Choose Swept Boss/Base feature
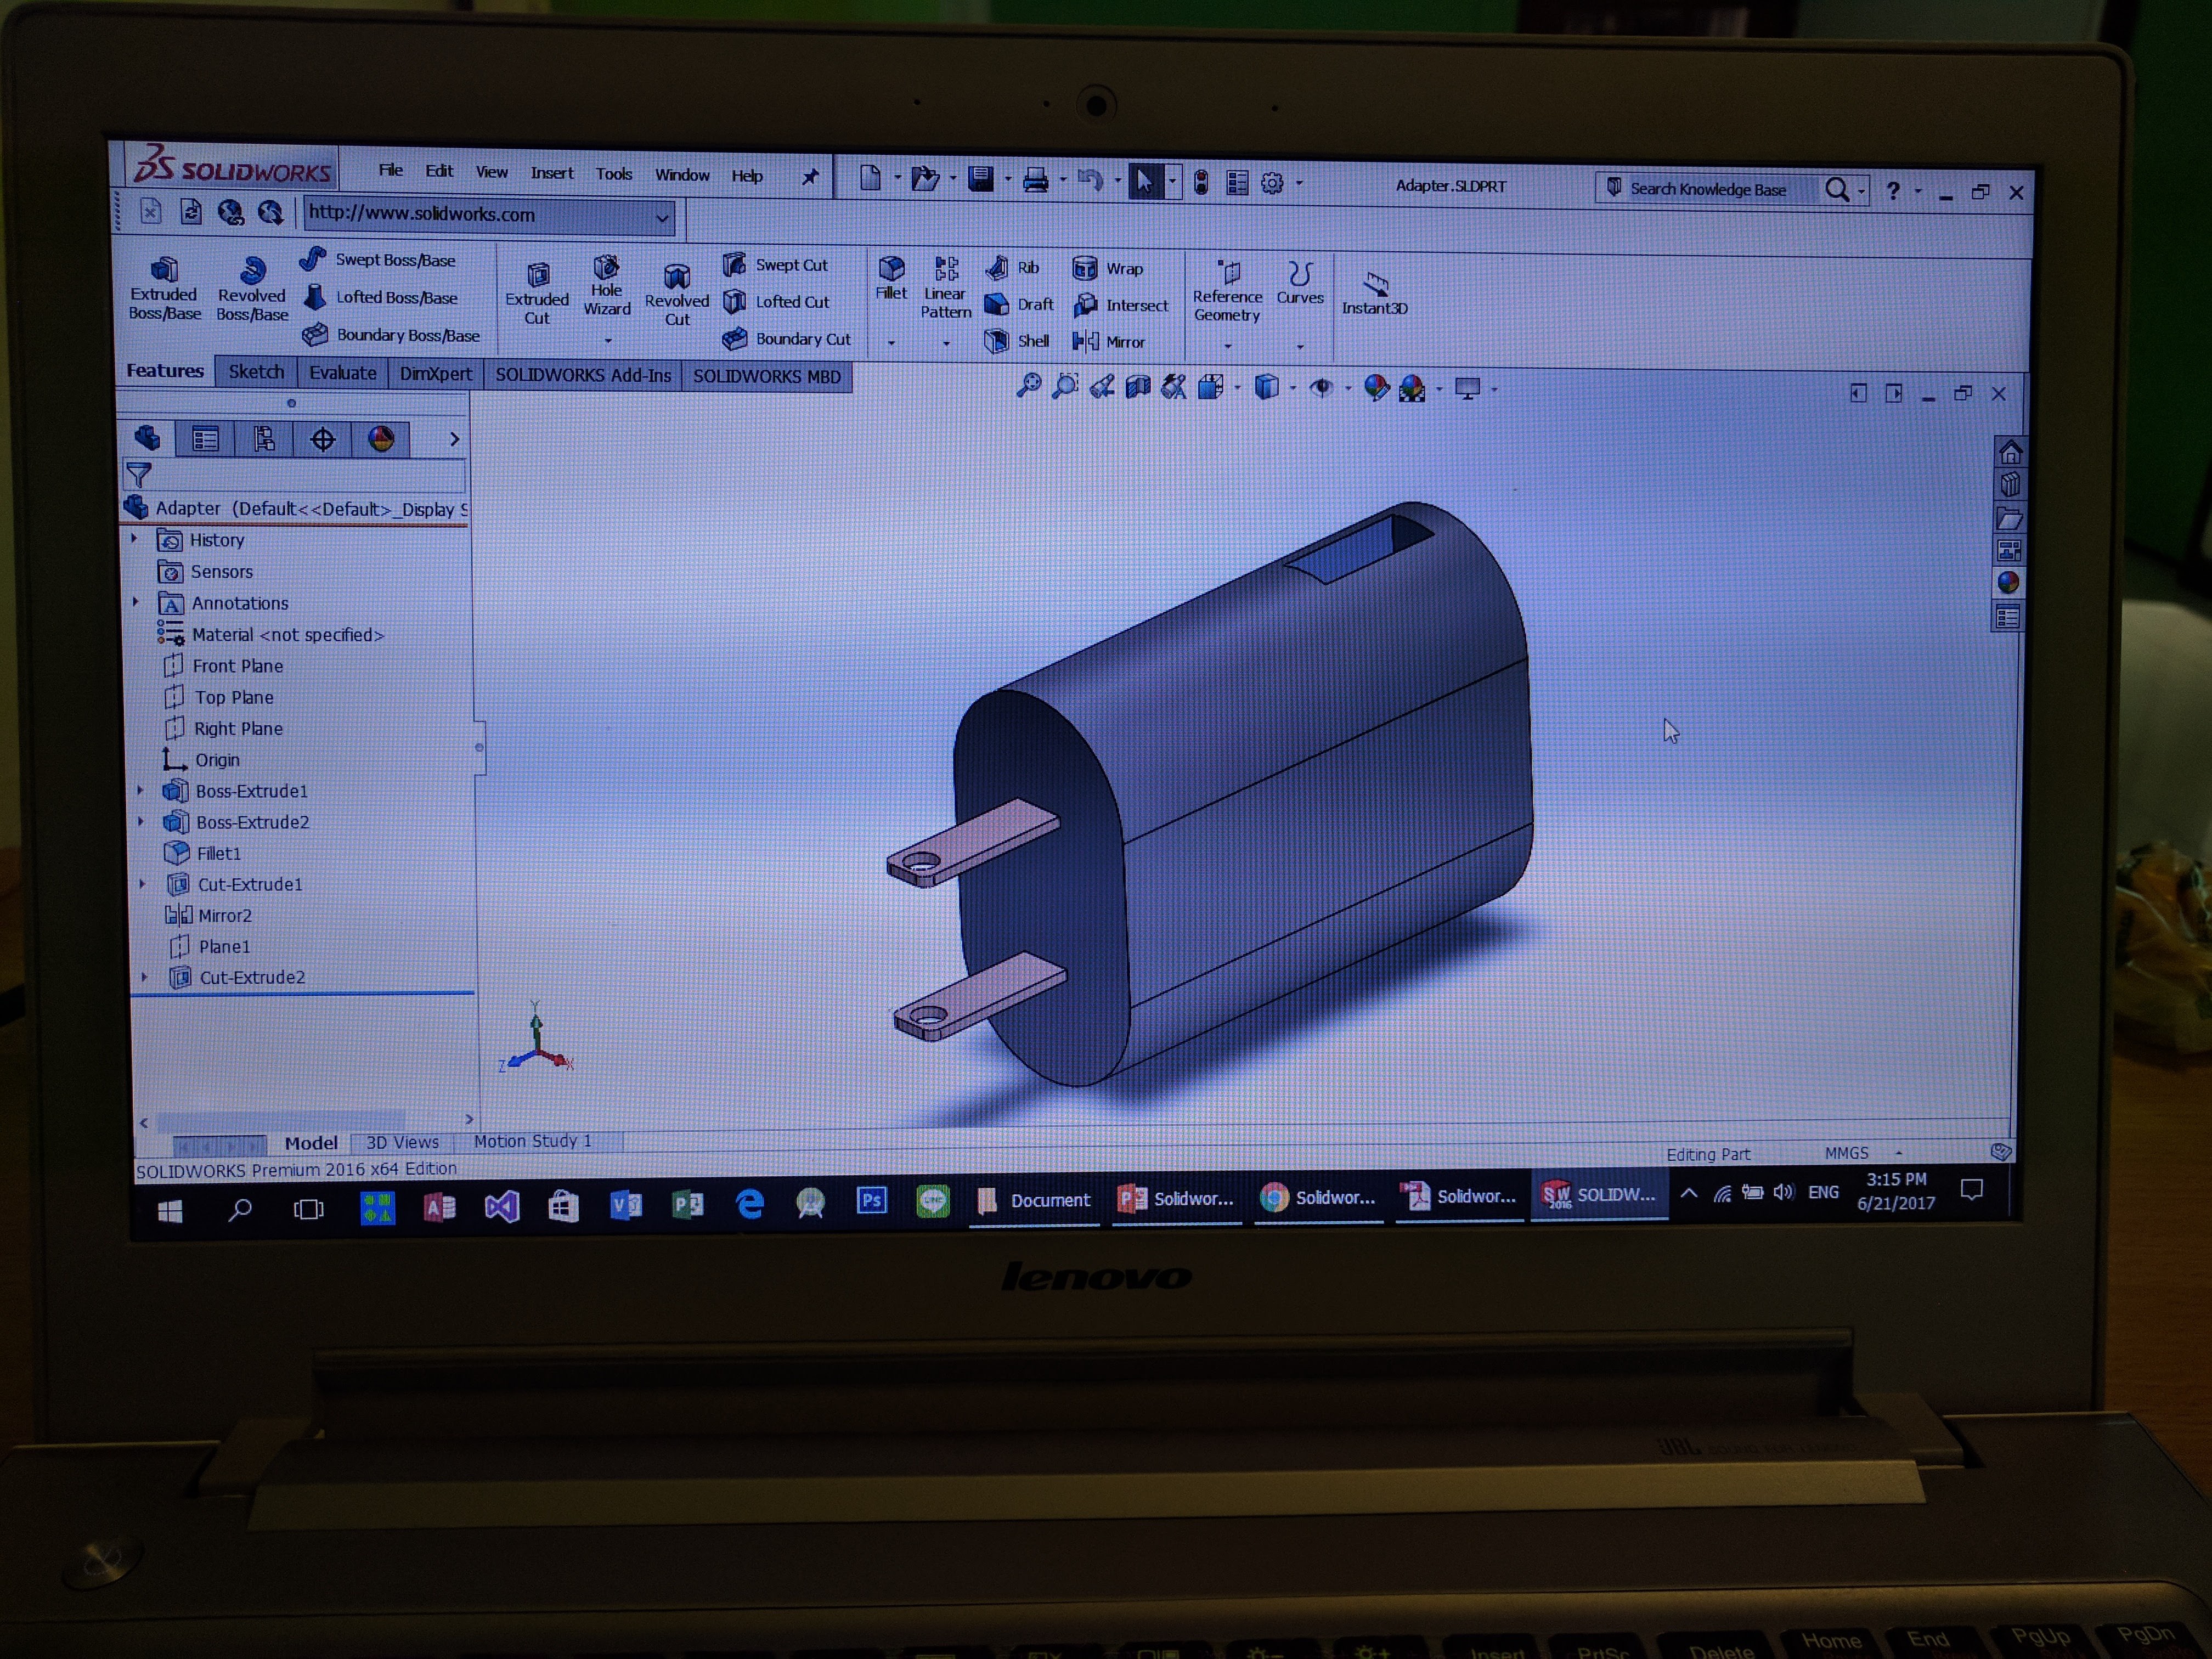Screen dimensions: 2212x1659 pos(378,259)
